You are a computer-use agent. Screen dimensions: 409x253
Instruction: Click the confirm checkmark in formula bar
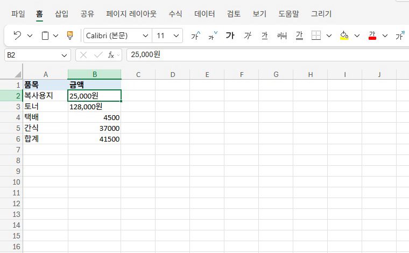(98, 55)
